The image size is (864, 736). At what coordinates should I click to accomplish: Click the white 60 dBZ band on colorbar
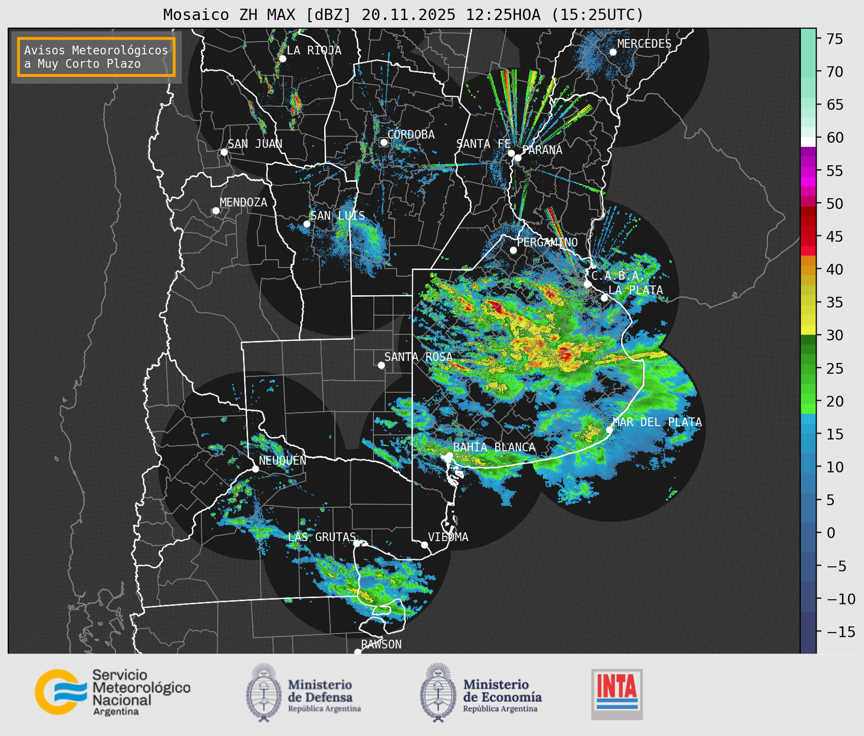point(808,141)
